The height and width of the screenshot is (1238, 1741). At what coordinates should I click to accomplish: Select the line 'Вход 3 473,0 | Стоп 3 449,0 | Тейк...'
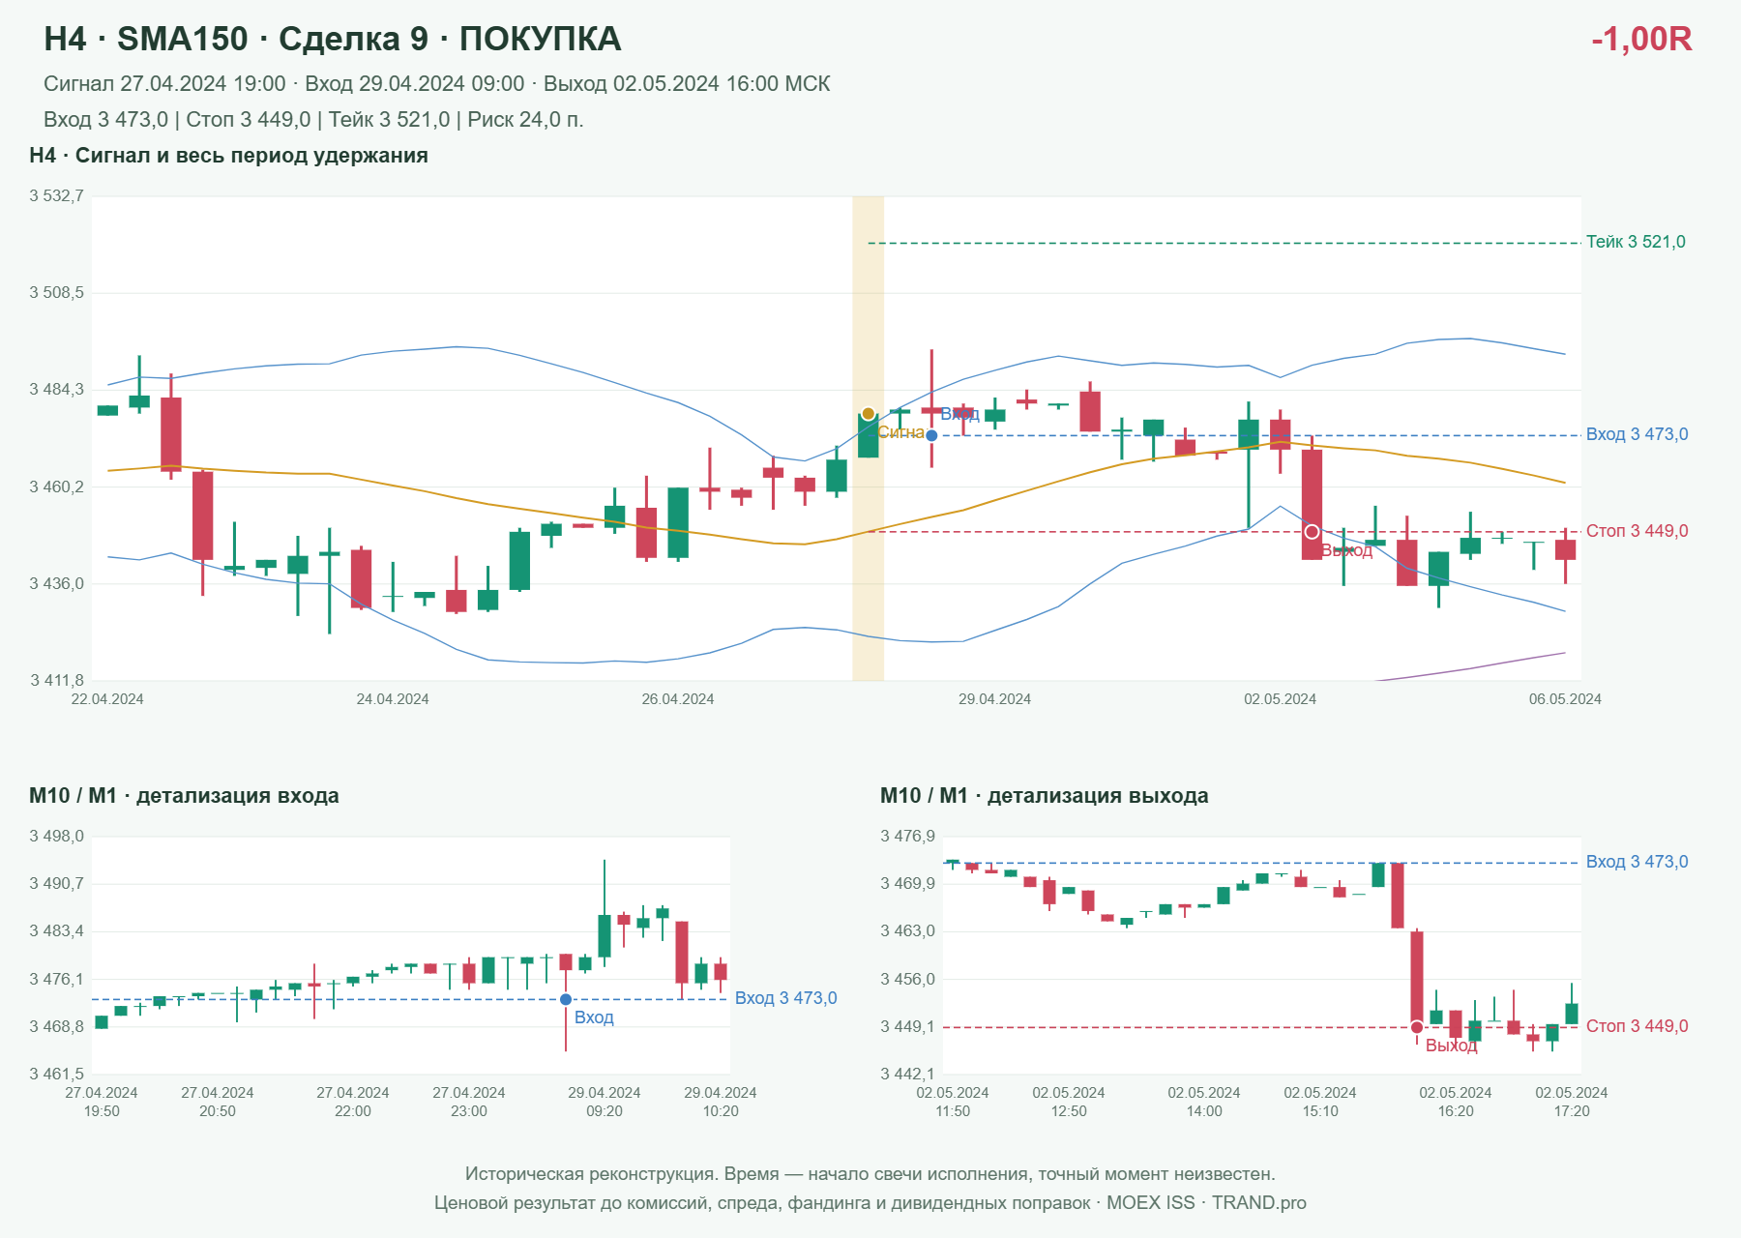pyautogui.click(x=313, y=120)
